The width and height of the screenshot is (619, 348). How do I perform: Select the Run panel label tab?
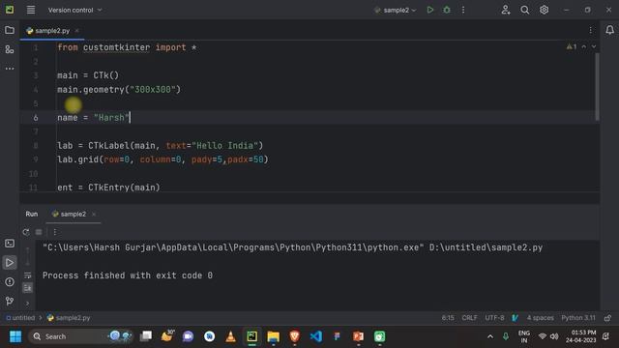pyautogui.click(x=32, y=214)
